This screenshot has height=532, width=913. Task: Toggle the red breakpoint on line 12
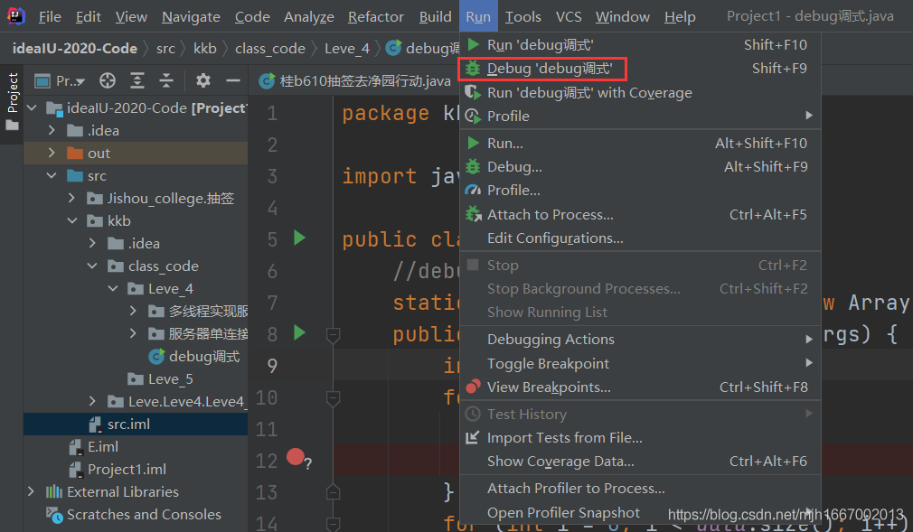click(x=296, y=458)
